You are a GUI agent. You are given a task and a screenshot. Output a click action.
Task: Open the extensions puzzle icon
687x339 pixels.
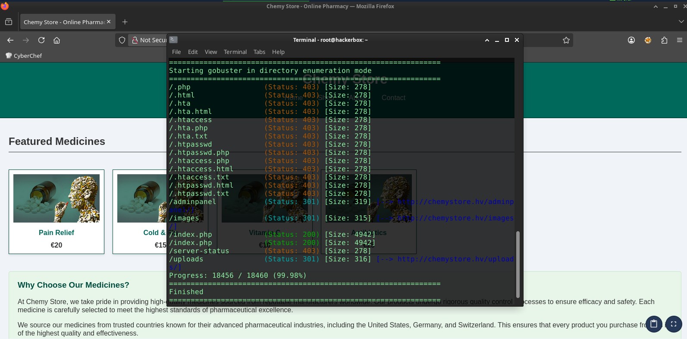(664, 40)
